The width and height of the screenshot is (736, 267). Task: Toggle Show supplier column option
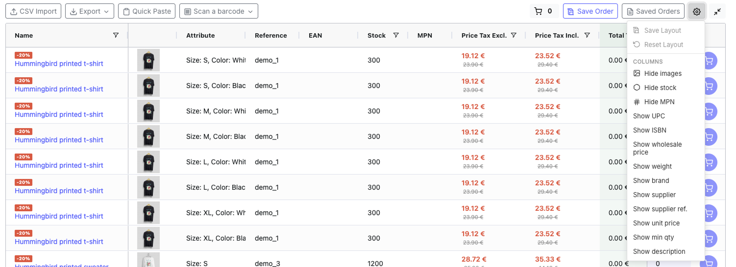point(666,195)
